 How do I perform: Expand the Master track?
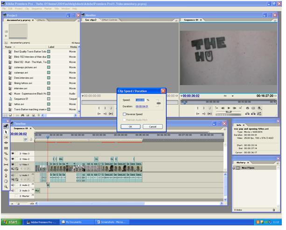click(21, 196)
